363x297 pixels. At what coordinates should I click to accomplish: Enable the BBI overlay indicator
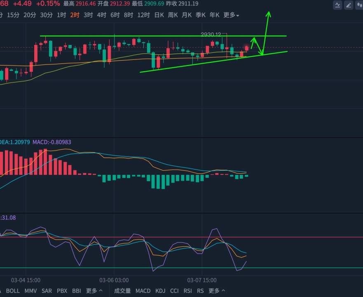[x=77, y=291]
